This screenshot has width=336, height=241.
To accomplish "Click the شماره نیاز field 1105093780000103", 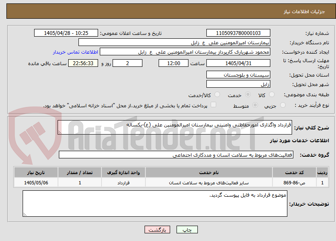I will pos(238,33).
